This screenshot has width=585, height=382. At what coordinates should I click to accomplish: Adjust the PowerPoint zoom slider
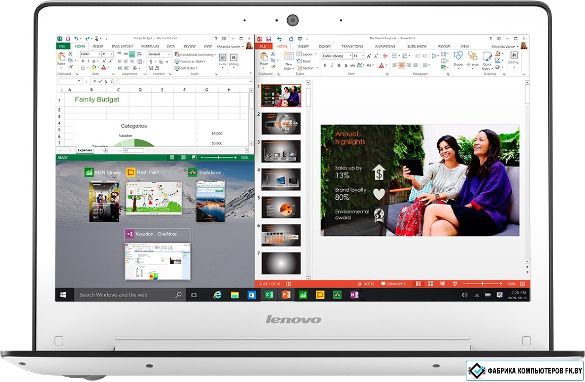(482, 284)
